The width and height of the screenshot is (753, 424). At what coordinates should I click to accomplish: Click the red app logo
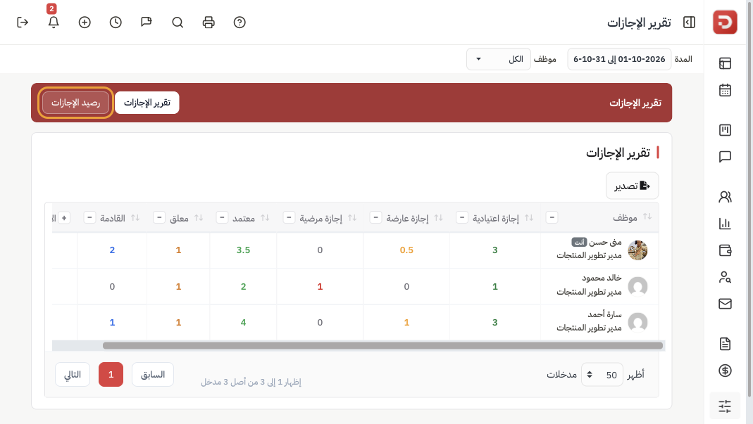tap(725, 22)
